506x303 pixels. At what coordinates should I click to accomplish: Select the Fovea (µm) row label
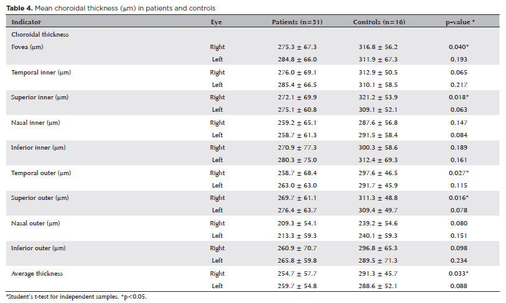click(x=29, y=47)
